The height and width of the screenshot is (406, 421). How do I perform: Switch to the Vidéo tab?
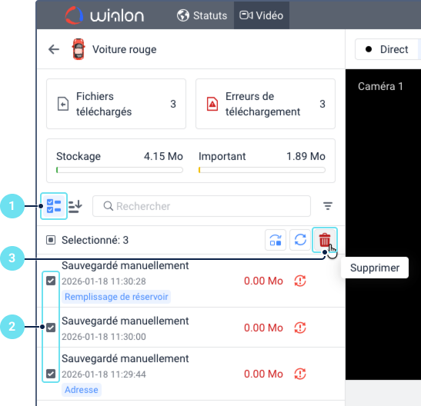click(x=261, y=15)
